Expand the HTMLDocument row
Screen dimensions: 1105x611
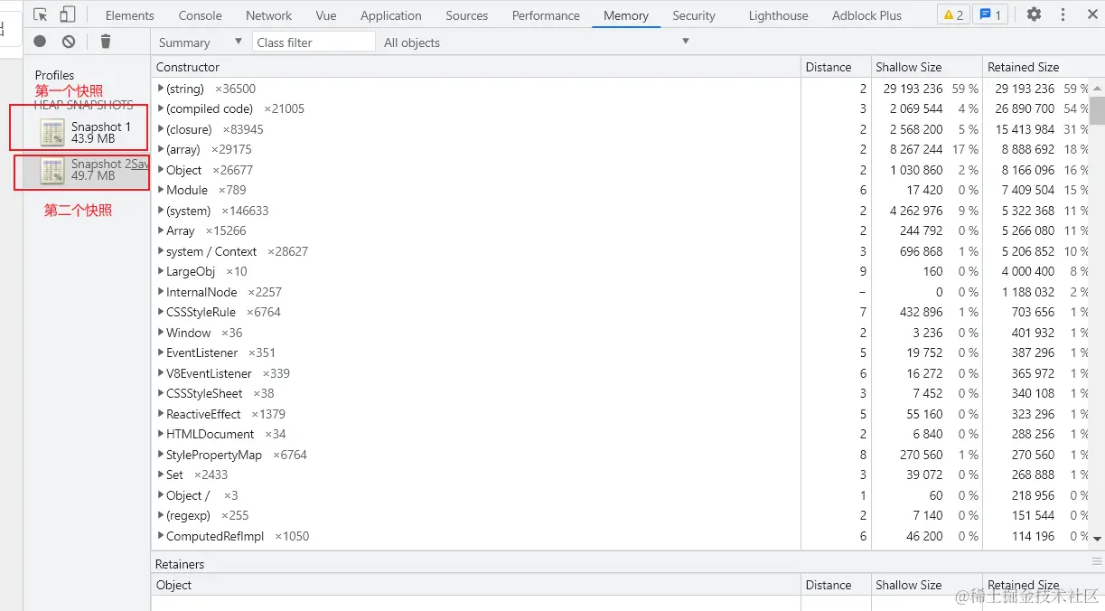pyautogui.click(x=161, y=434)
